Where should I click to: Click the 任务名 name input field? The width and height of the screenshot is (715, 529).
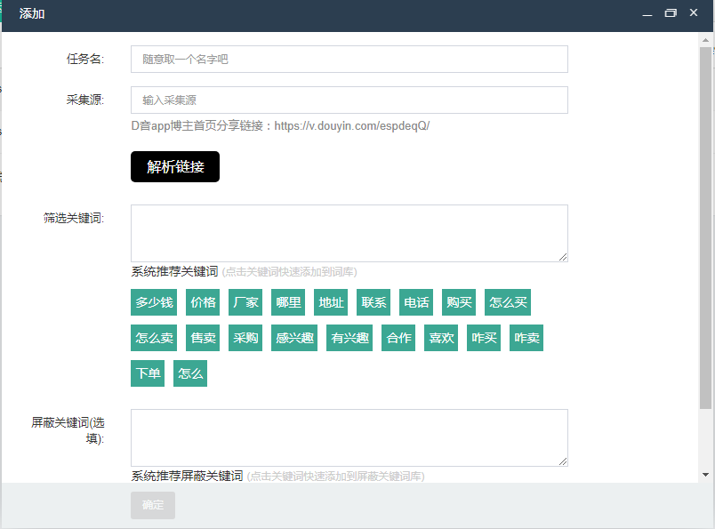click(349, 59)
